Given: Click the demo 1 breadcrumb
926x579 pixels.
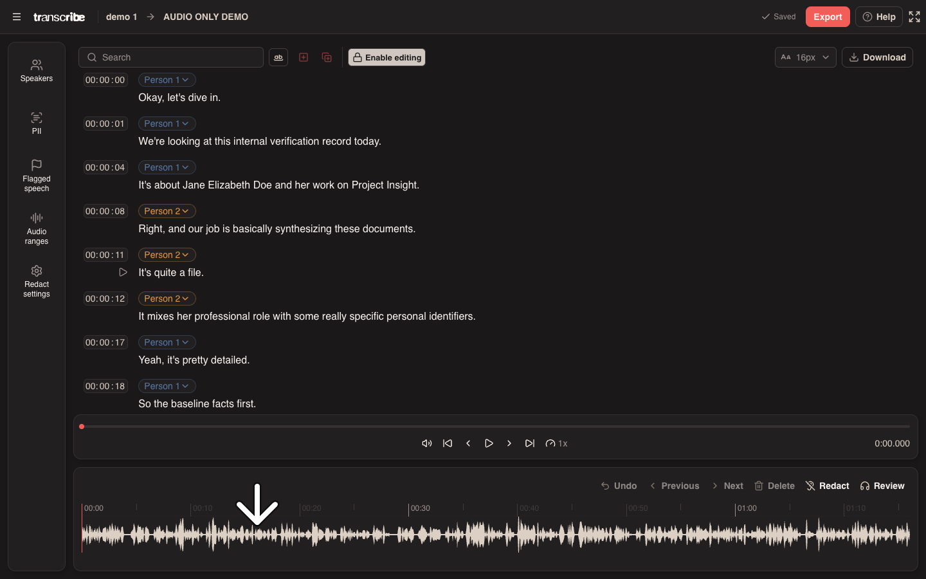Looking at the screenshot, I should pyautogui.click(x=122, y=17).
